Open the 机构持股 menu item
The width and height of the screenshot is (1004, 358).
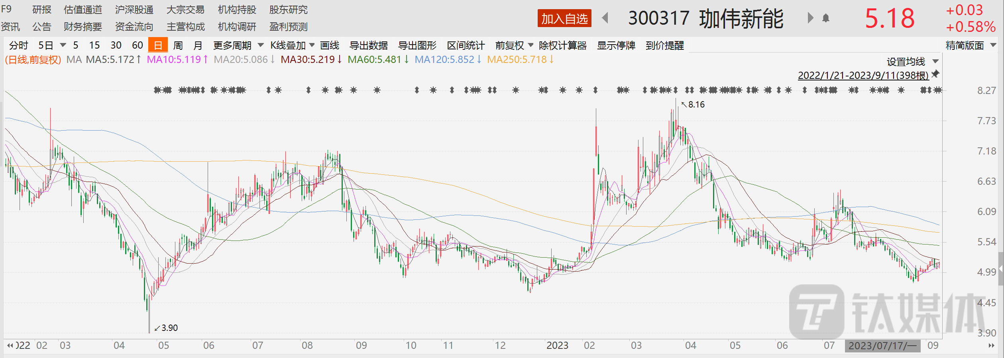[x=237, y=10]
